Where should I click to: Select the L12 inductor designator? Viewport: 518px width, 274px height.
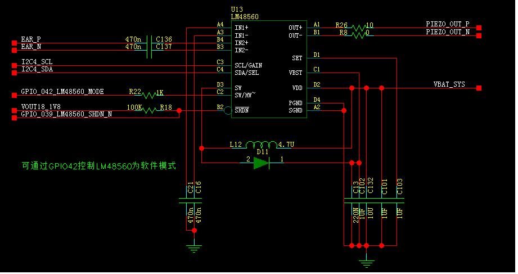pos(236,145)
